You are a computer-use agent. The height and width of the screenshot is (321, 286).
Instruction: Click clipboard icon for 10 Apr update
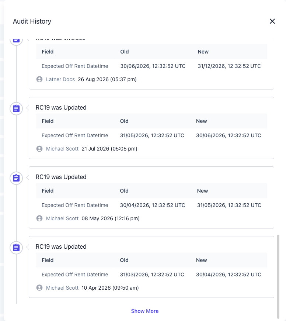[x=16, y=248]
